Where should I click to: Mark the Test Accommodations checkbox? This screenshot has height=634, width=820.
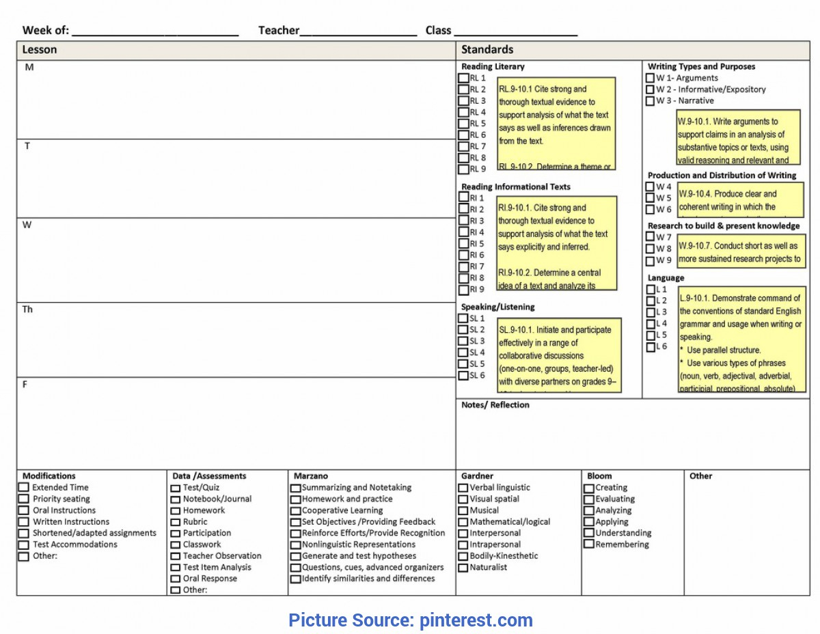click(24, 545)
